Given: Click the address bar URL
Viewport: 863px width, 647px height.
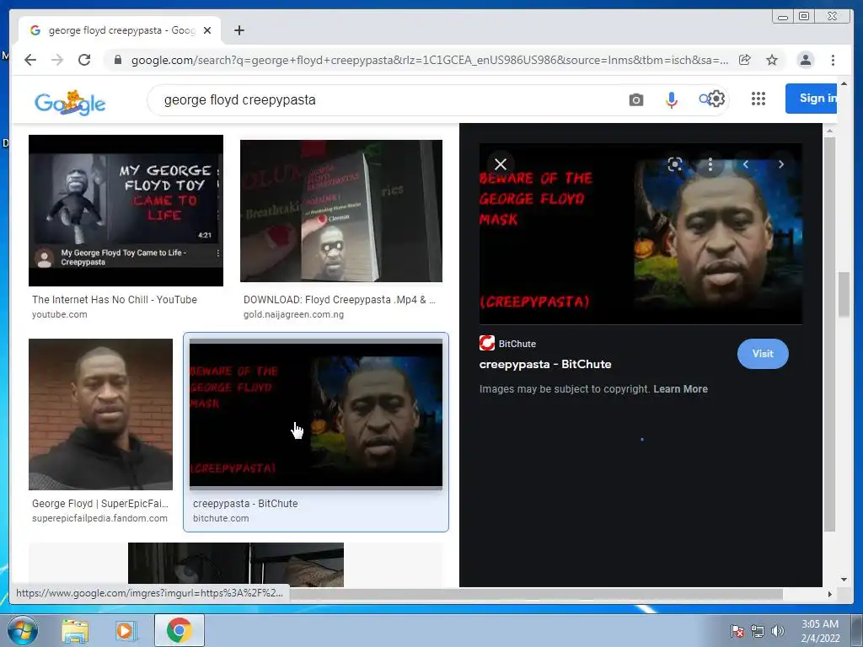Looking at the screenshot, I should (429, 60).
